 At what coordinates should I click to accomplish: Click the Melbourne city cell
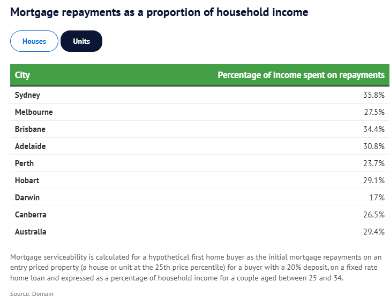(34, 112)
